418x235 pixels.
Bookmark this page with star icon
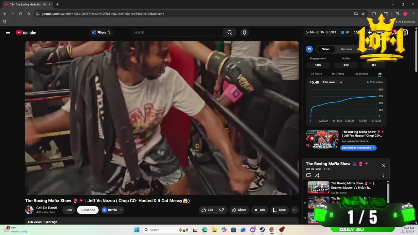tap(363, 14)
